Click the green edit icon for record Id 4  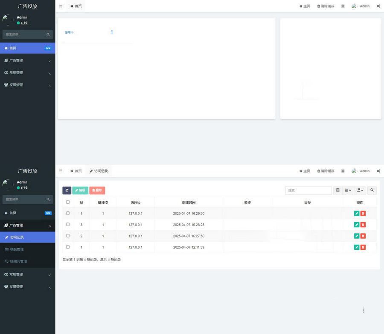357,214
